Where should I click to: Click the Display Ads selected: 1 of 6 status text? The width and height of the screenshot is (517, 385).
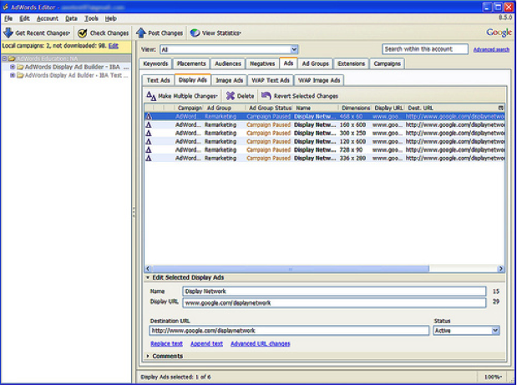[175, 377]
